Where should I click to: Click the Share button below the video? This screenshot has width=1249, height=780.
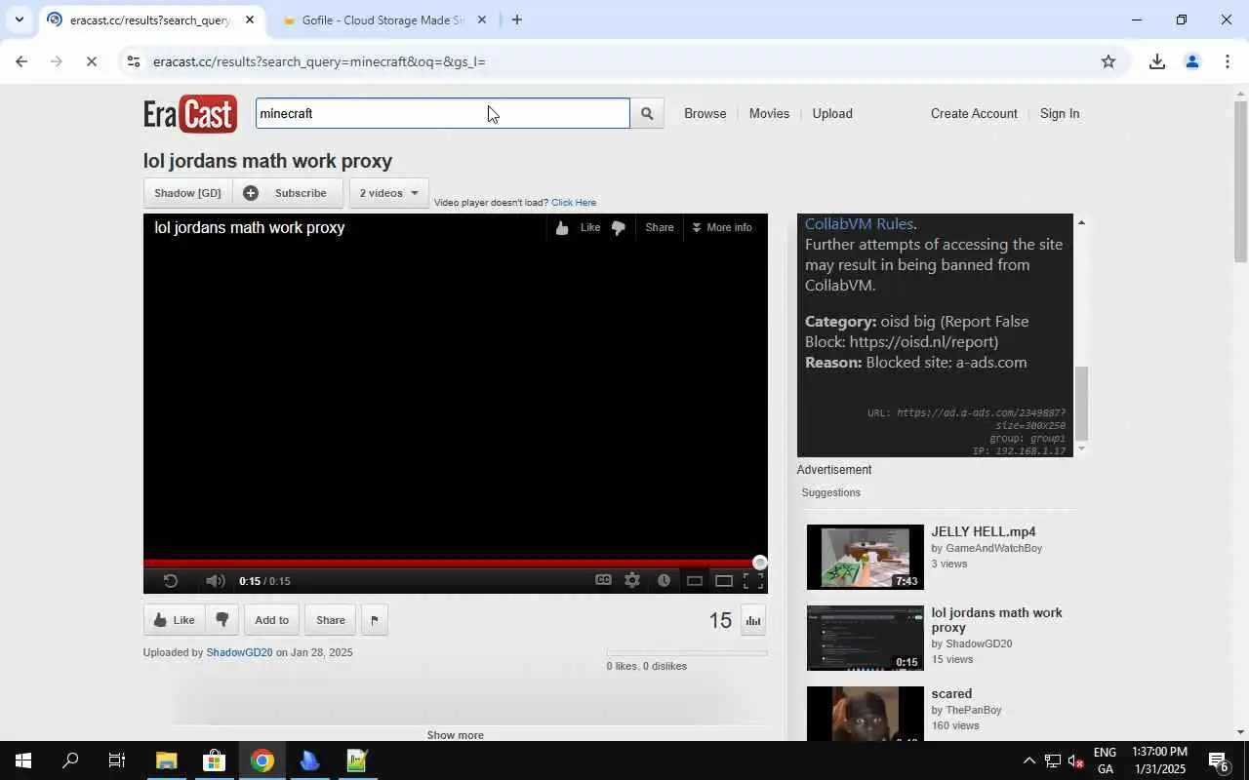point(330,620)
